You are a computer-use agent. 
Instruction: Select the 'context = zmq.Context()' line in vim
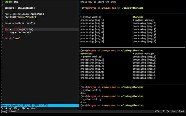pos(20,8)
